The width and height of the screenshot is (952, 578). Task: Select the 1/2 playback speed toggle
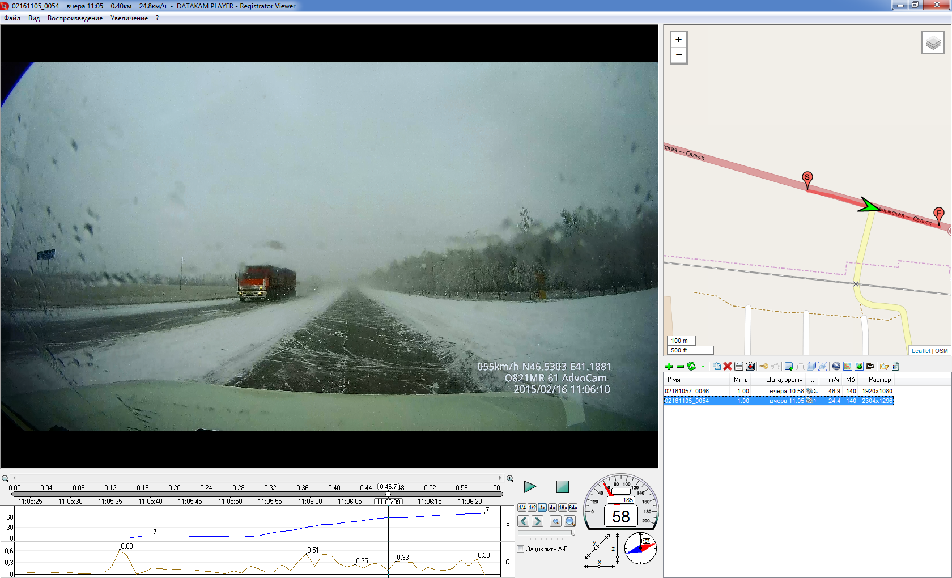coord(532,508)
